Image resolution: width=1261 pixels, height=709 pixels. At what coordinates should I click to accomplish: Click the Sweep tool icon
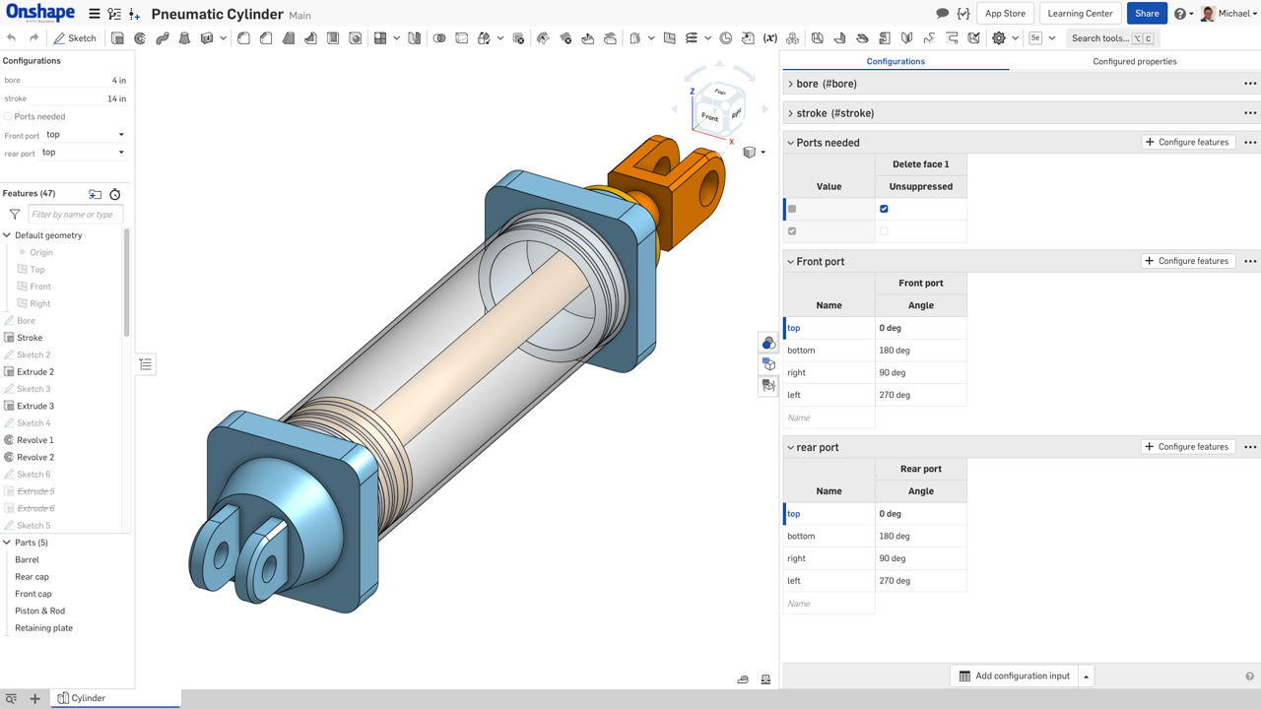click(163, 38)
